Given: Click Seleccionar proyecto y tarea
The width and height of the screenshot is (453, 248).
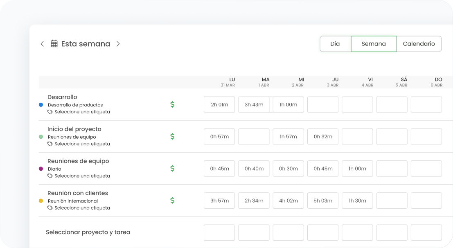Looking at the screenshot, I should click(88, 232).
